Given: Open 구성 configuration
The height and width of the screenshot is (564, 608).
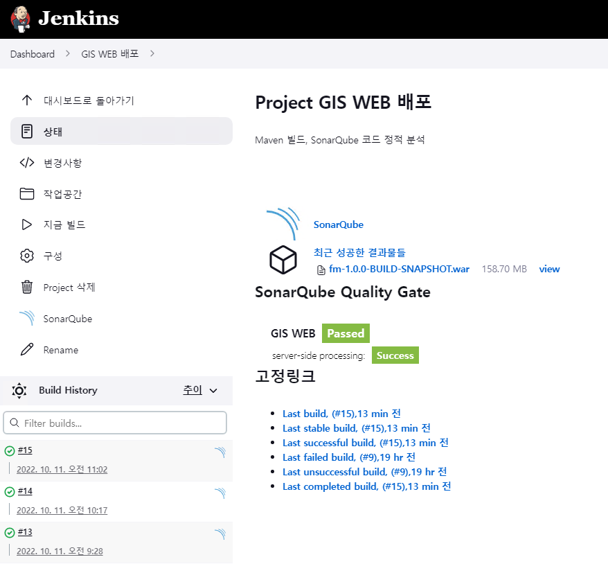Looking at the screenshot, I should (53, 256).
